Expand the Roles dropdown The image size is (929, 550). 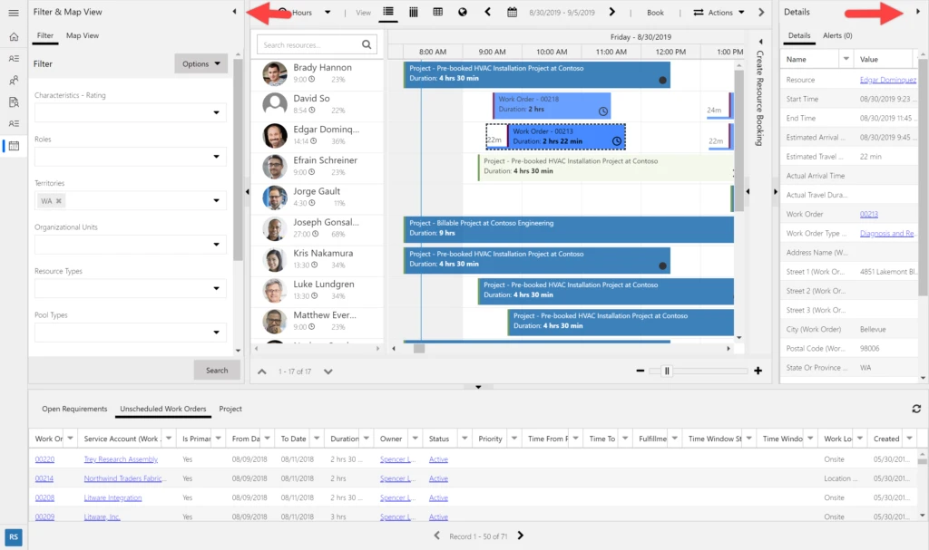(217, 158)
